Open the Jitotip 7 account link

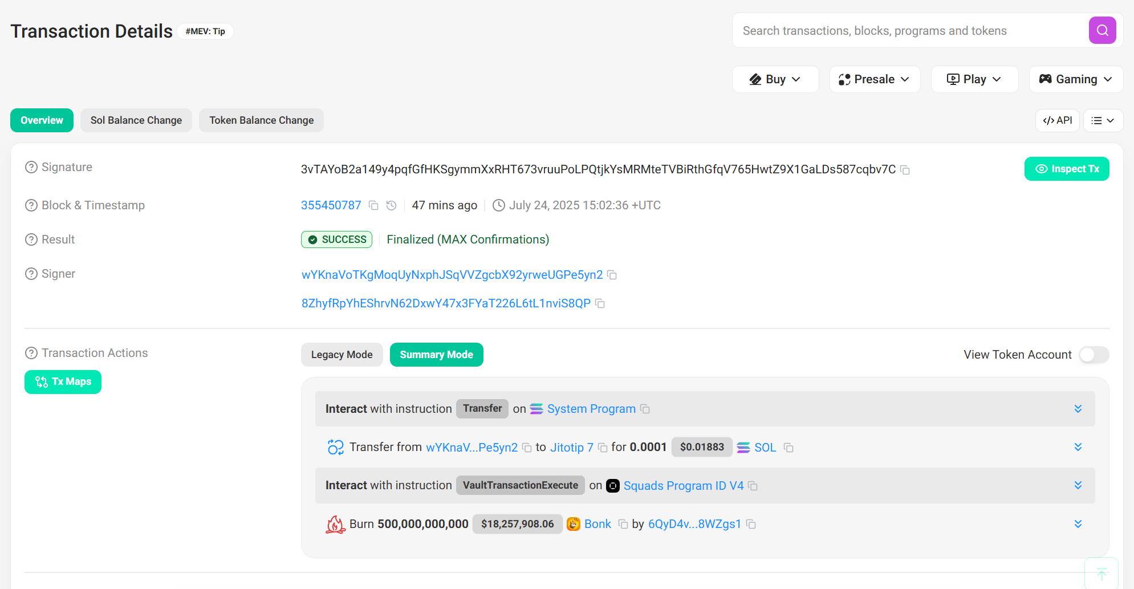(x=571, y=448)
